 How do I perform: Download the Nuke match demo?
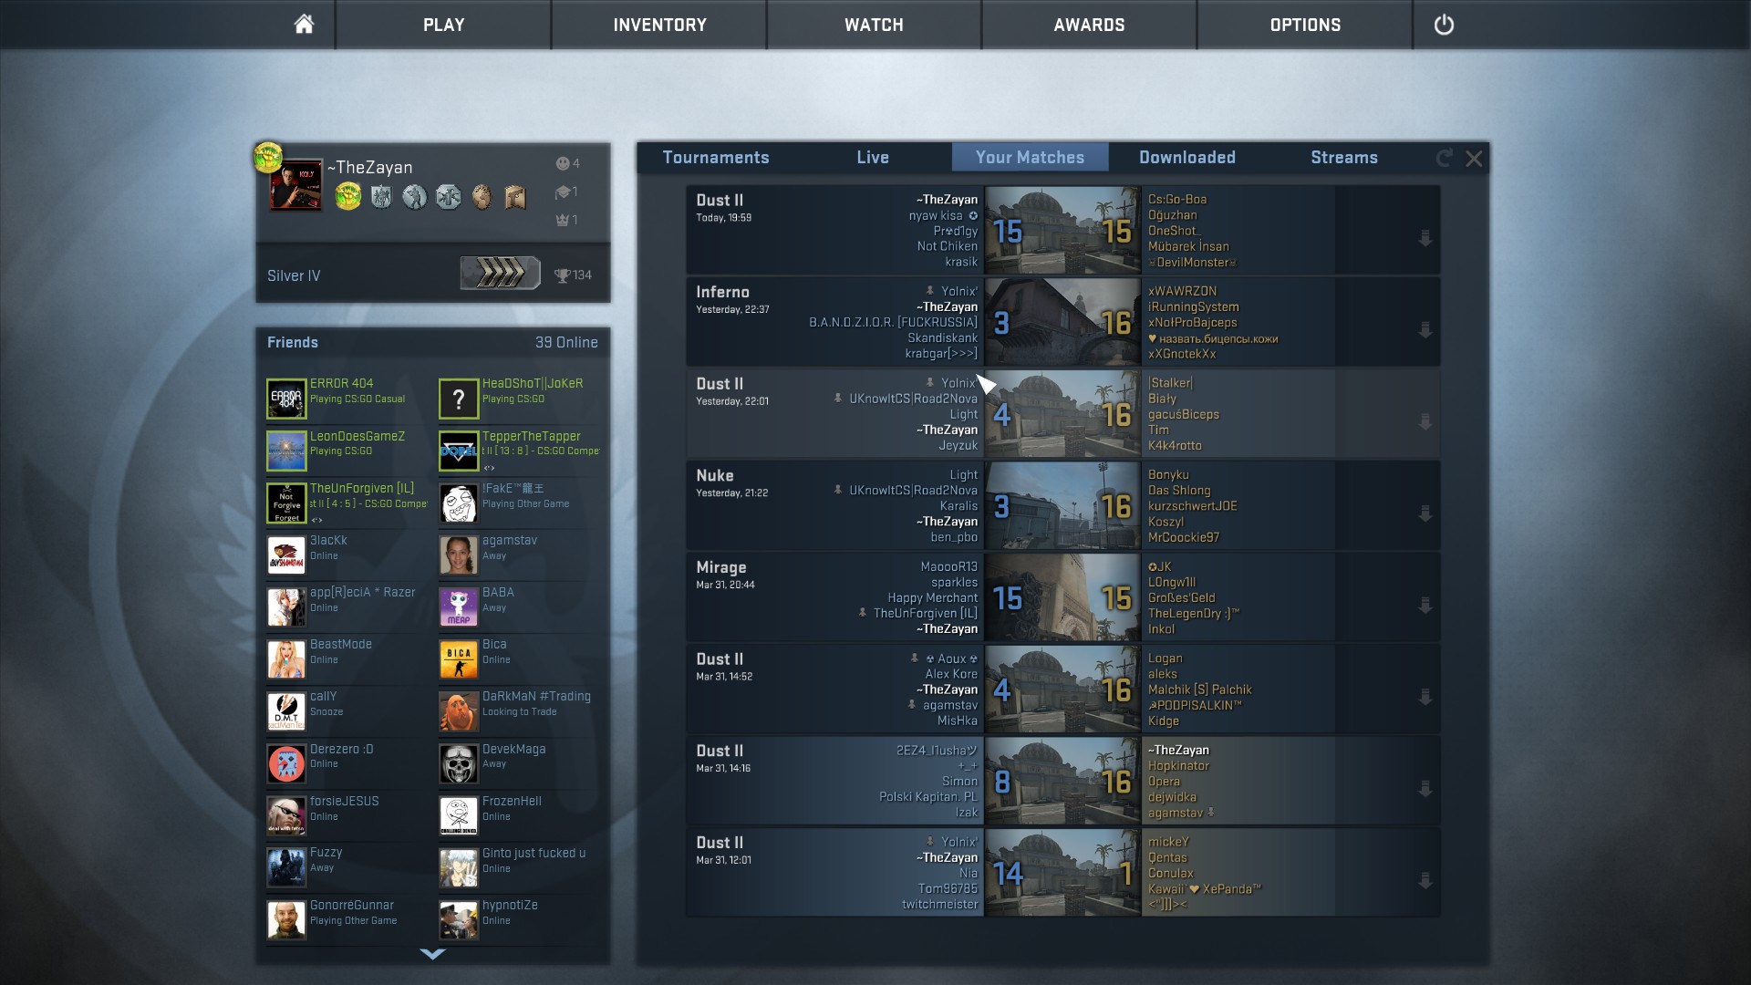click(x=1425, y=513)
